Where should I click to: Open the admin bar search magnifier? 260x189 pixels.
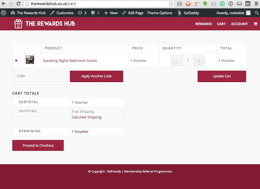click(257, 13)
